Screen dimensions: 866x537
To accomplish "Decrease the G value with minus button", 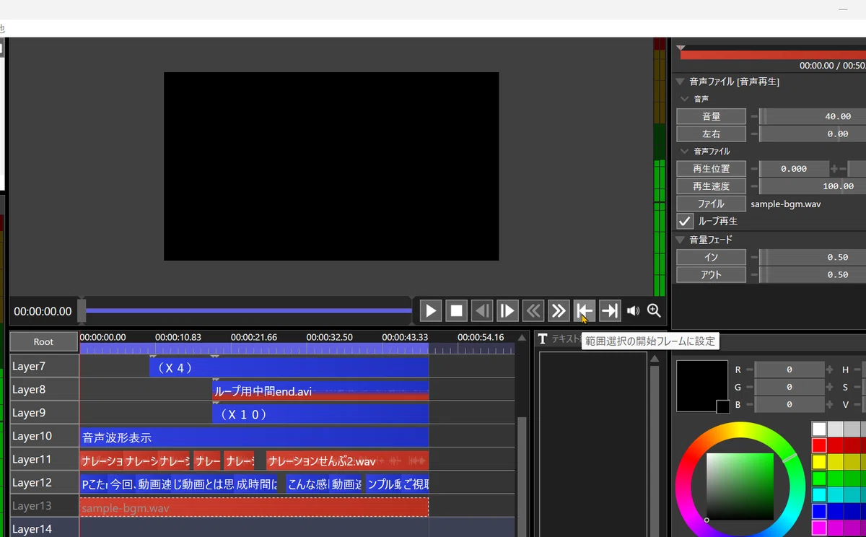I will 749,387.
